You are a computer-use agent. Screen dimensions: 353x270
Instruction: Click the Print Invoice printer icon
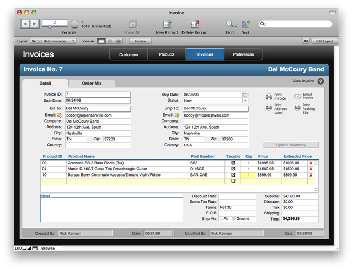269,97
